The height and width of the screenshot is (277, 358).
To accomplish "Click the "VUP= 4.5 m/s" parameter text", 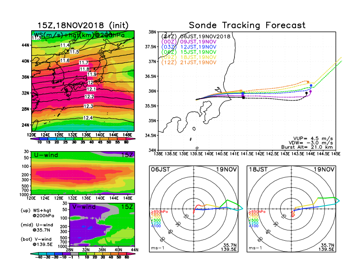I will [313, 138].
